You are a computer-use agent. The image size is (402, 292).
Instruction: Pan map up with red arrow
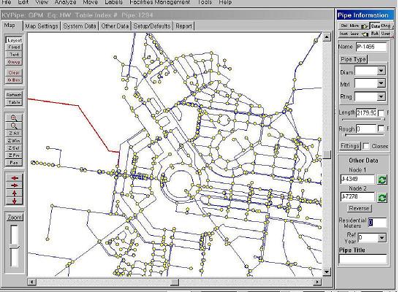(x=15, y=193)
